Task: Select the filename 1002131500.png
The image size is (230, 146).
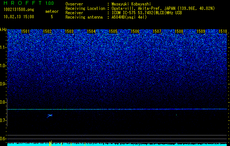Action: (19, 9)
